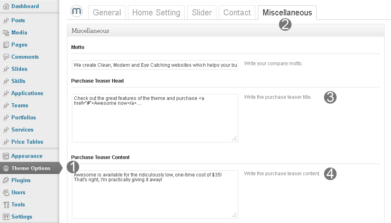
Task: Navigate to Price Tables link
Action: coord(27,142)
